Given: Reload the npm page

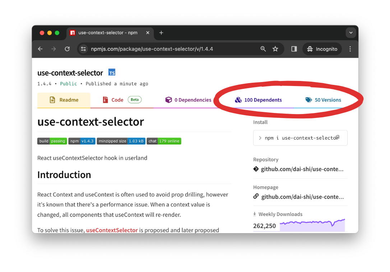Looking at the screenshot, I should click(x=67, y=49).
